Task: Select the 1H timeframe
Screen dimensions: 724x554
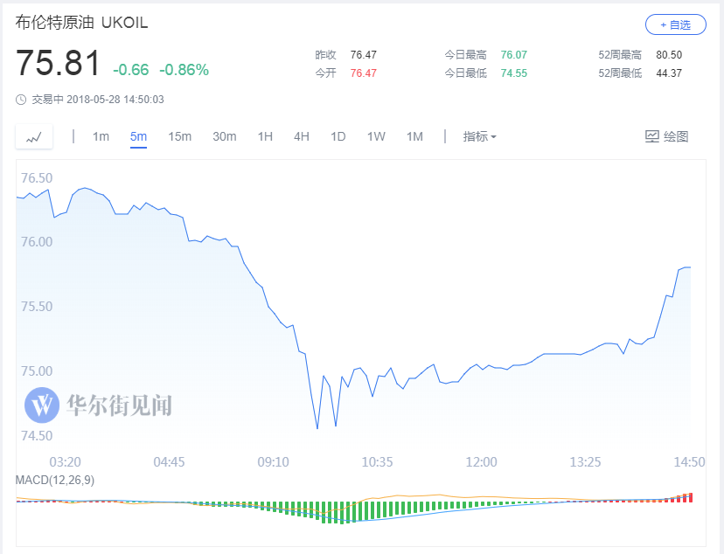Action: click(x=265, y=136)
